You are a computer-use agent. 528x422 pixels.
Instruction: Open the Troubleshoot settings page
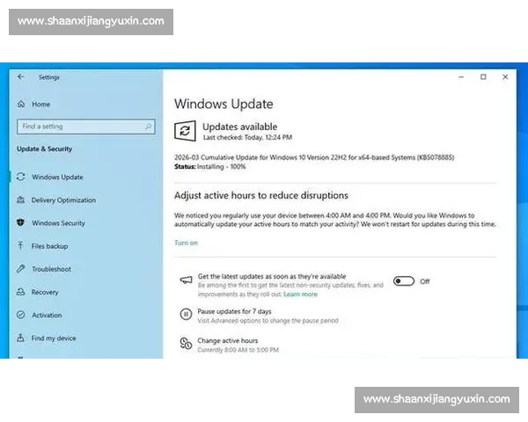click(51, 269)
